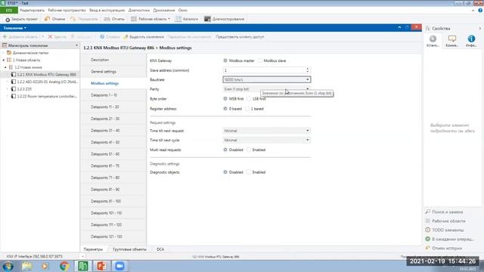Select Modbus master radio button
This screenshot has width=484, height=272.
225,60
